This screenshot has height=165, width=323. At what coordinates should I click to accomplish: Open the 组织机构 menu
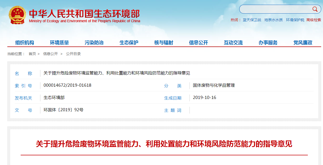pyautogui.click(x=25, y=43)
